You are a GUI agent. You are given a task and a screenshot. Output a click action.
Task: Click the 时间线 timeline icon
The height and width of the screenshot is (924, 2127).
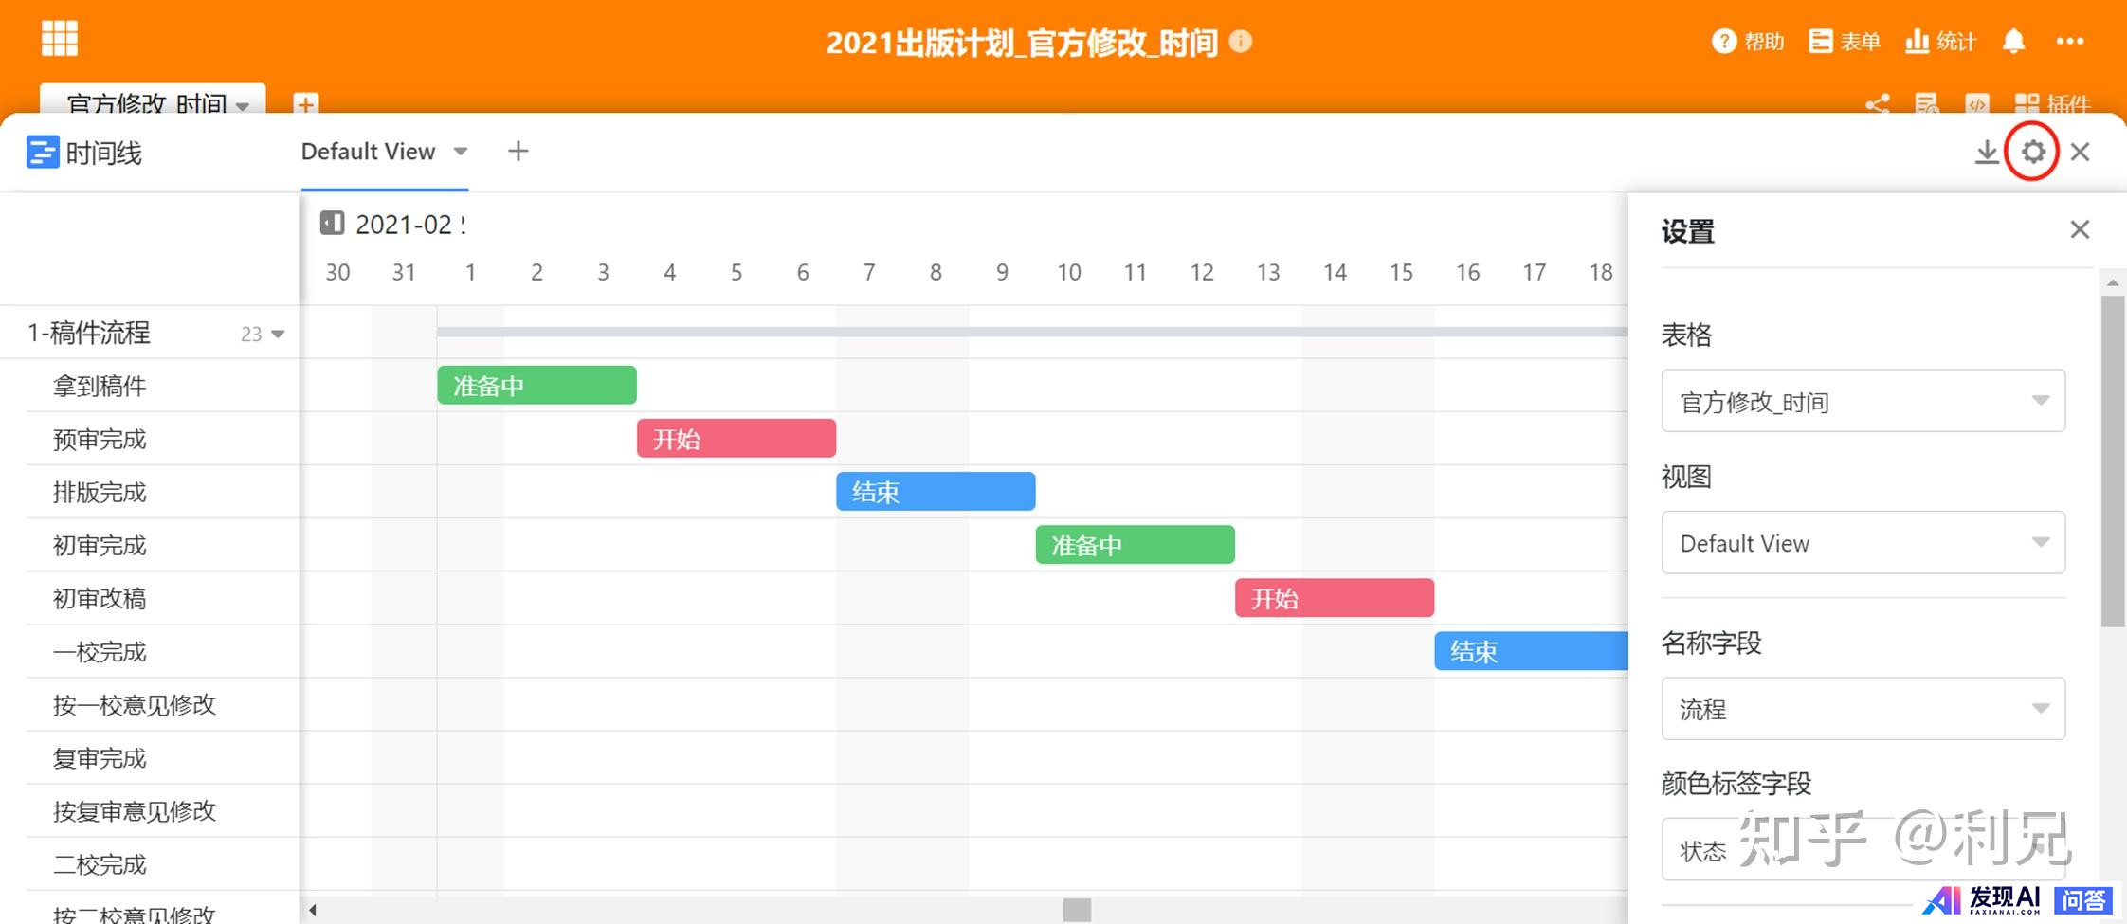(x=43, y=152)
